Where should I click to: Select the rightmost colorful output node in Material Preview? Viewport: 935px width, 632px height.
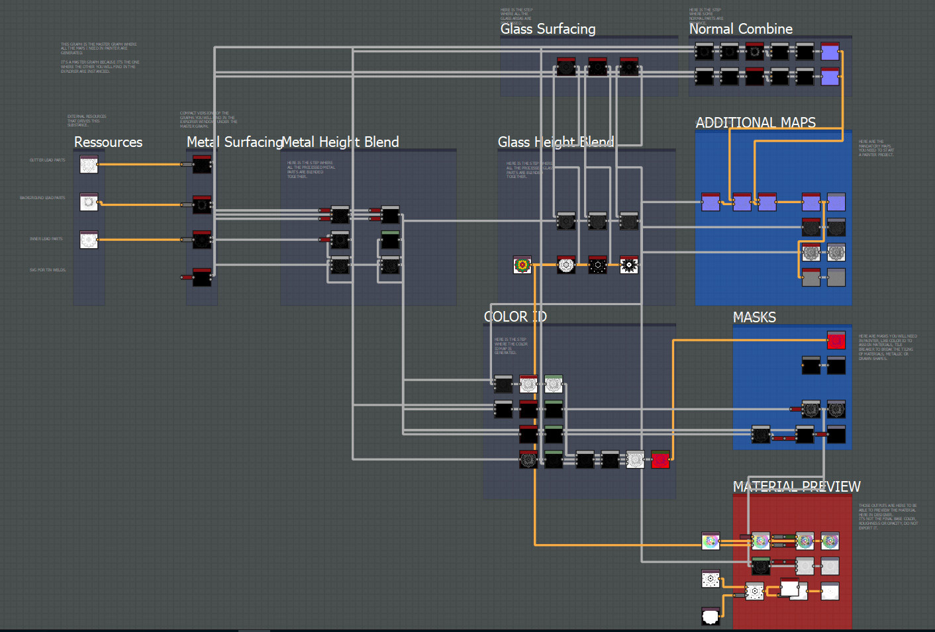click(x=830, y=541)
